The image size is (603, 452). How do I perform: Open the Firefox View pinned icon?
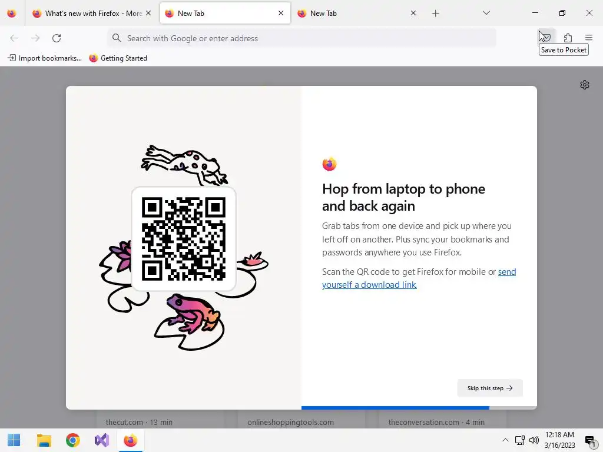click(x=12, y=14)
